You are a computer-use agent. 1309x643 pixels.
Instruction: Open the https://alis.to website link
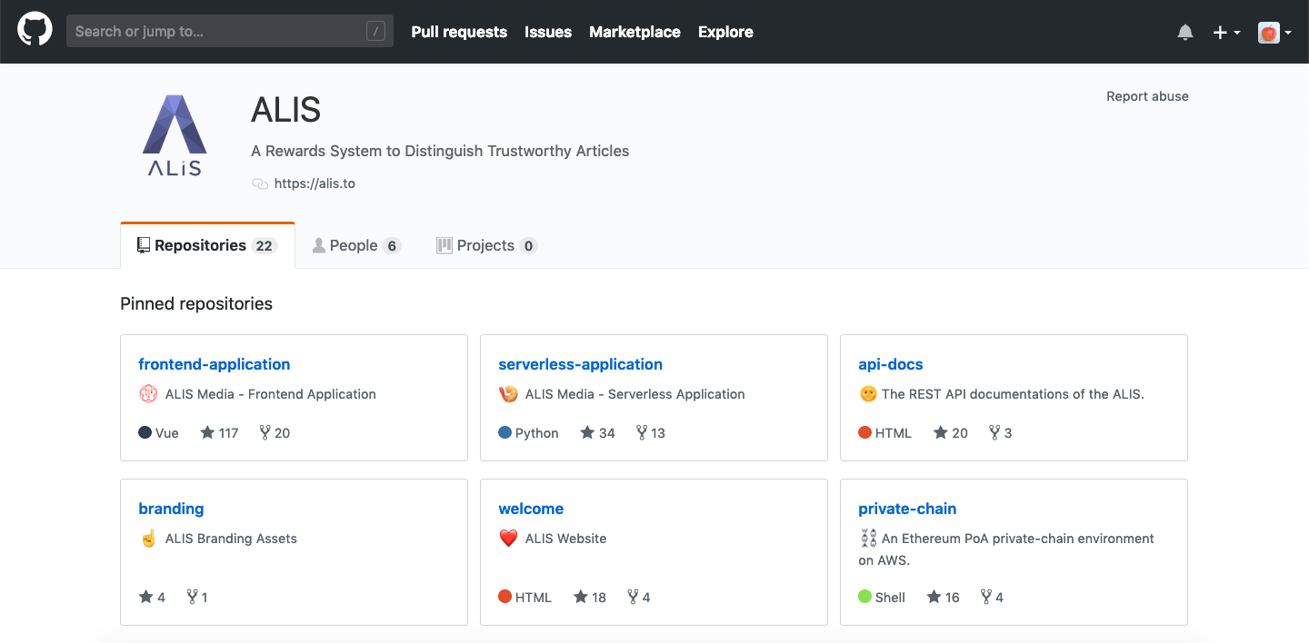click(x=315, y=183)
